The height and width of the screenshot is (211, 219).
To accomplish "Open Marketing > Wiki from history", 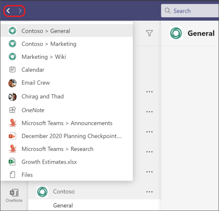I will [x=67, y=57].
